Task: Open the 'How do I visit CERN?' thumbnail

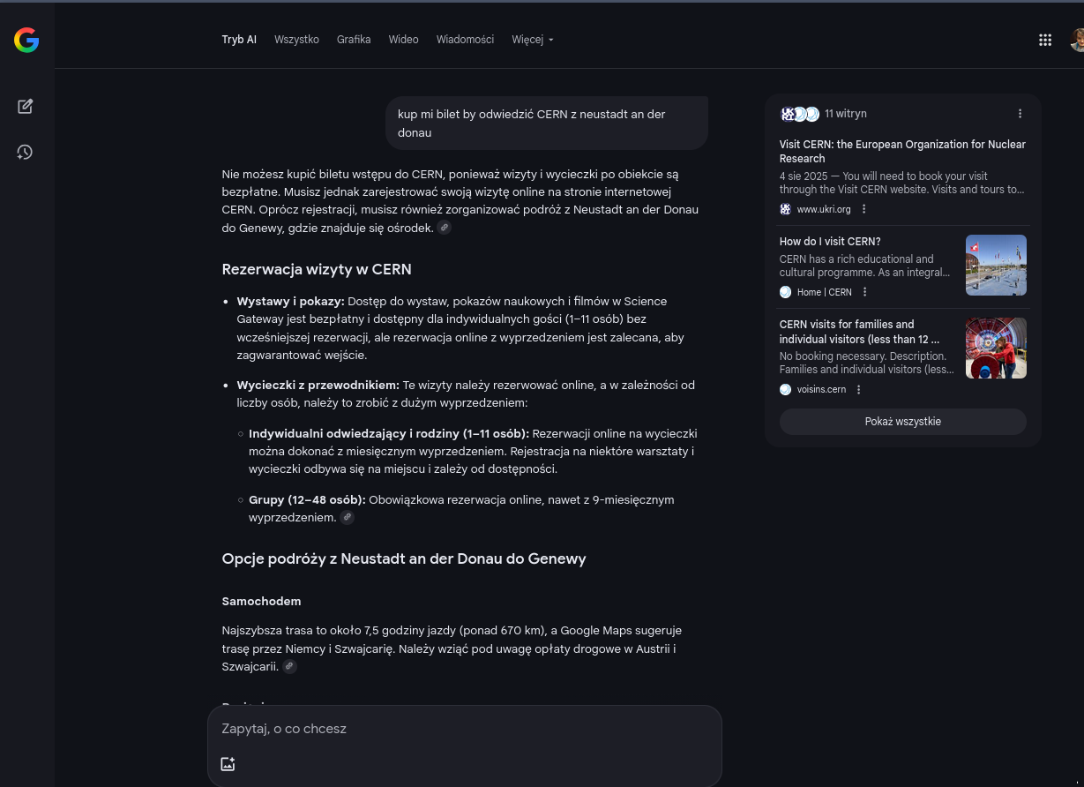Action: click(996, 265)
